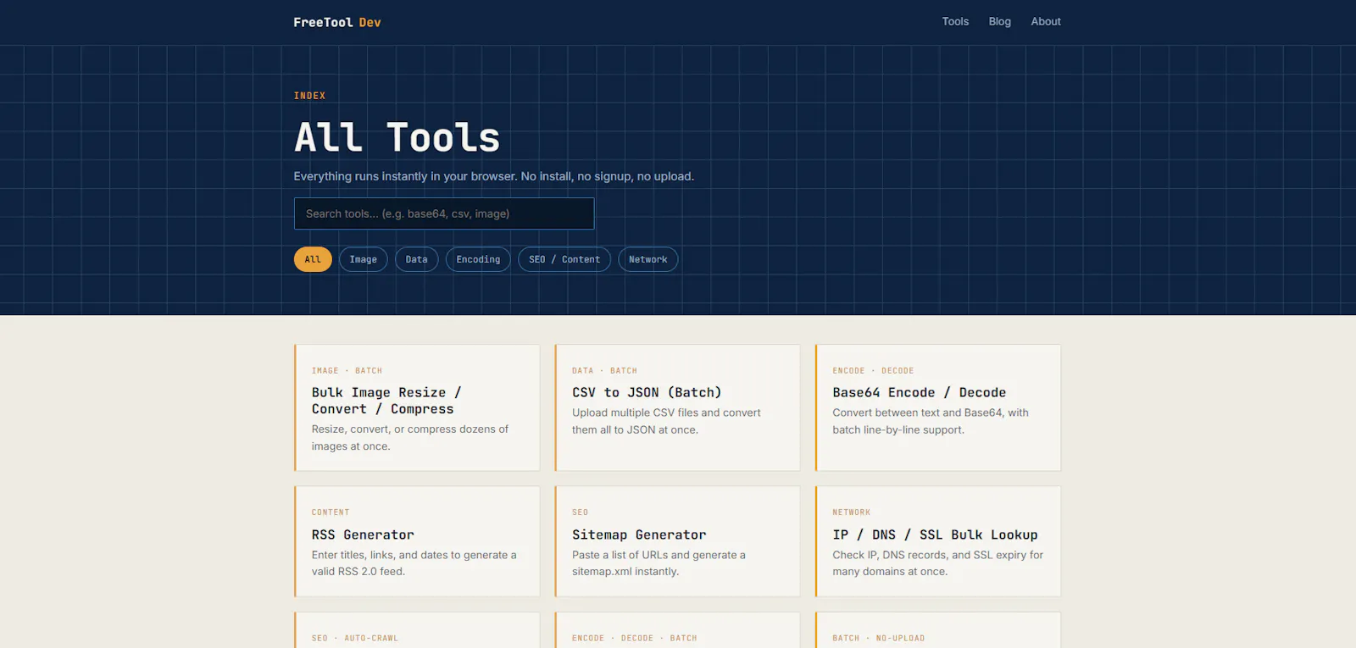1356x648 pixels.
Task: Click the 'All Tools' page heading
Action: pyautogui.click(x=397, y=137)
